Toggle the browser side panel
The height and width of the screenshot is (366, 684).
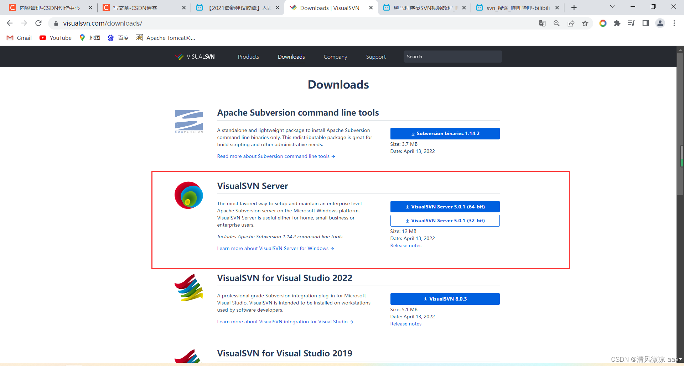[646, 23]
